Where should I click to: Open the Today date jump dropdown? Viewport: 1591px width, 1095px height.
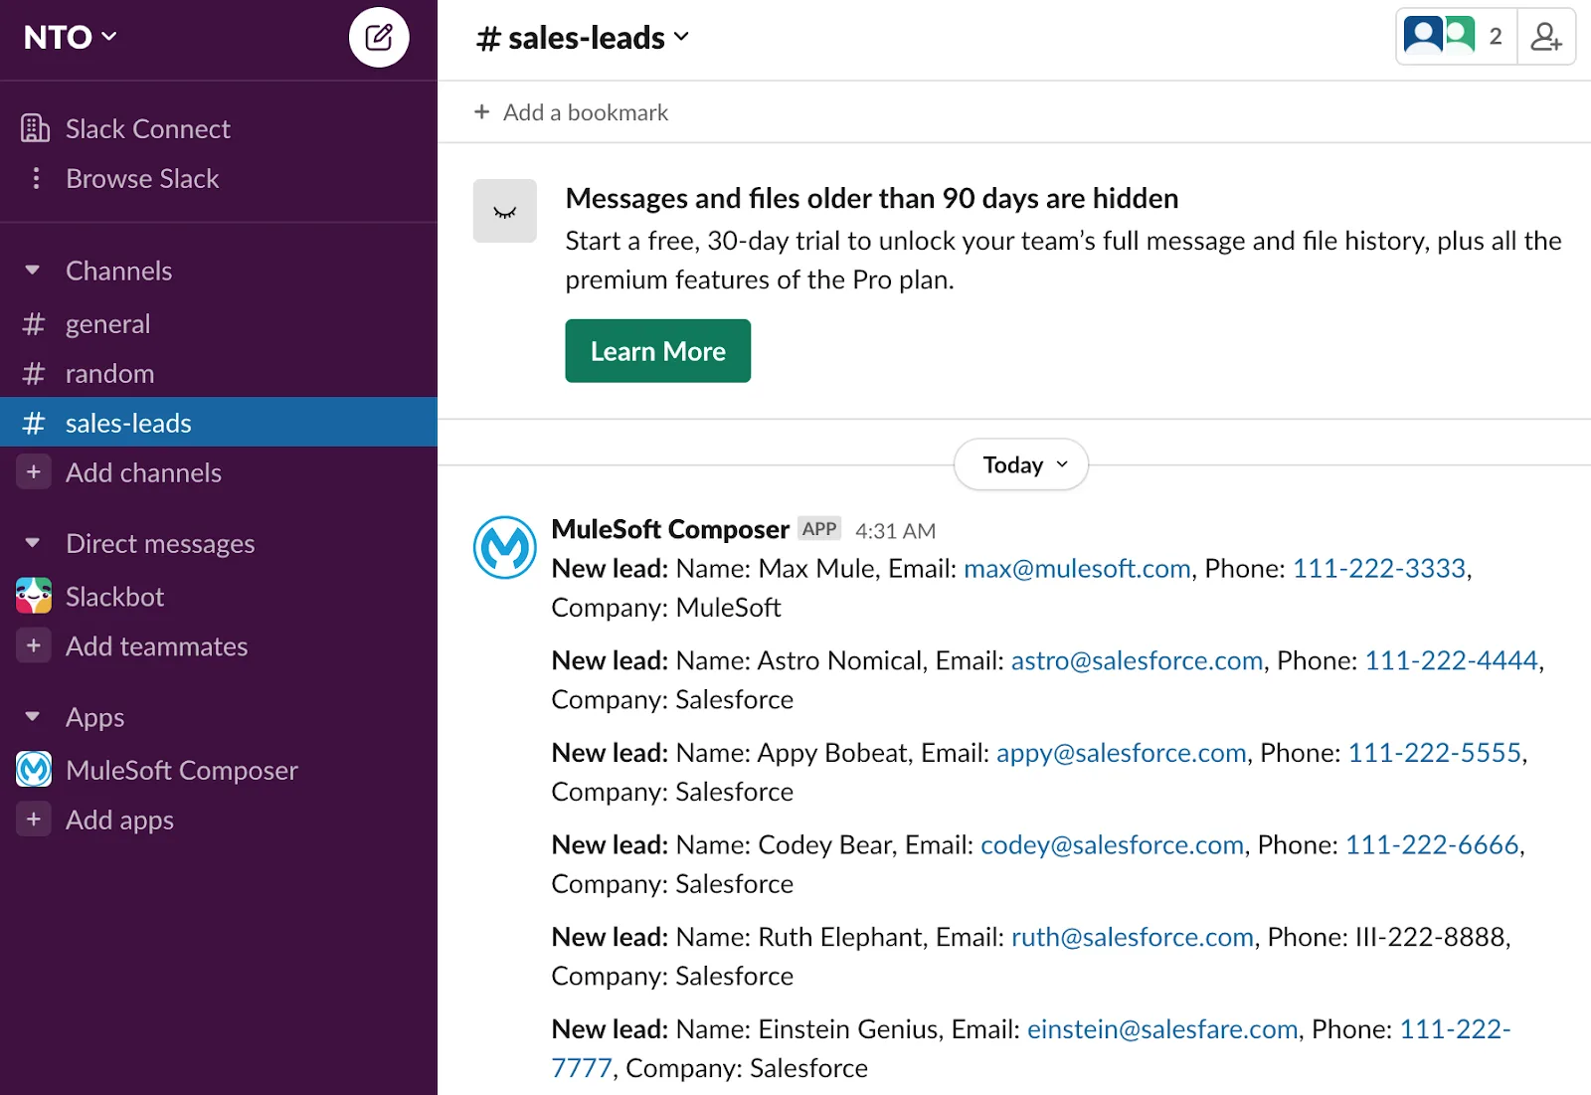point(1021,464)
